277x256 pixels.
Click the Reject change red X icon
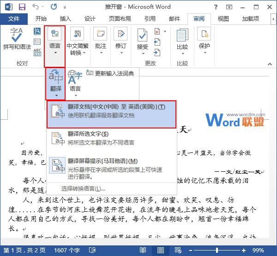tap(157, 31)
